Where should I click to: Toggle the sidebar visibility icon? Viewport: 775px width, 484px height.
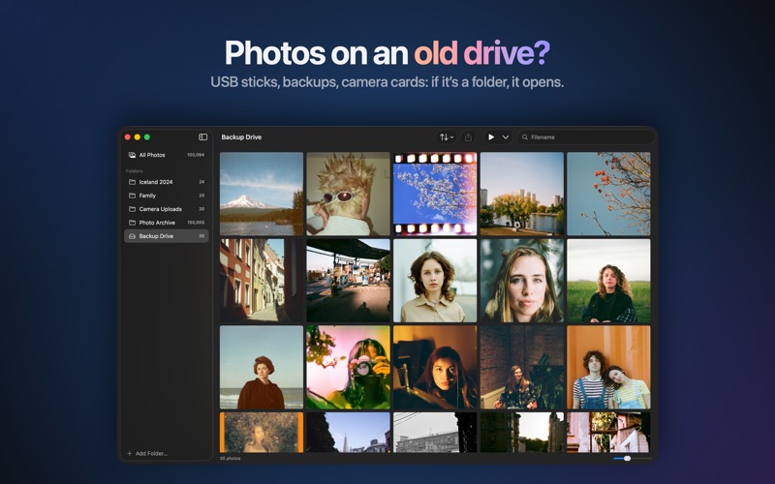(x=202, y=137)
